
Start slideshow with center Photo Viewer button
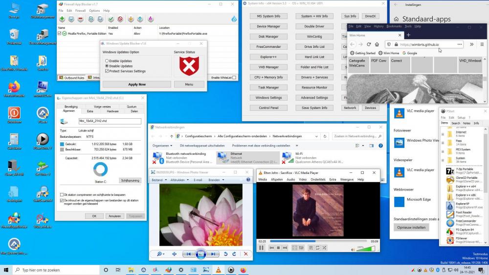[200, 254]
